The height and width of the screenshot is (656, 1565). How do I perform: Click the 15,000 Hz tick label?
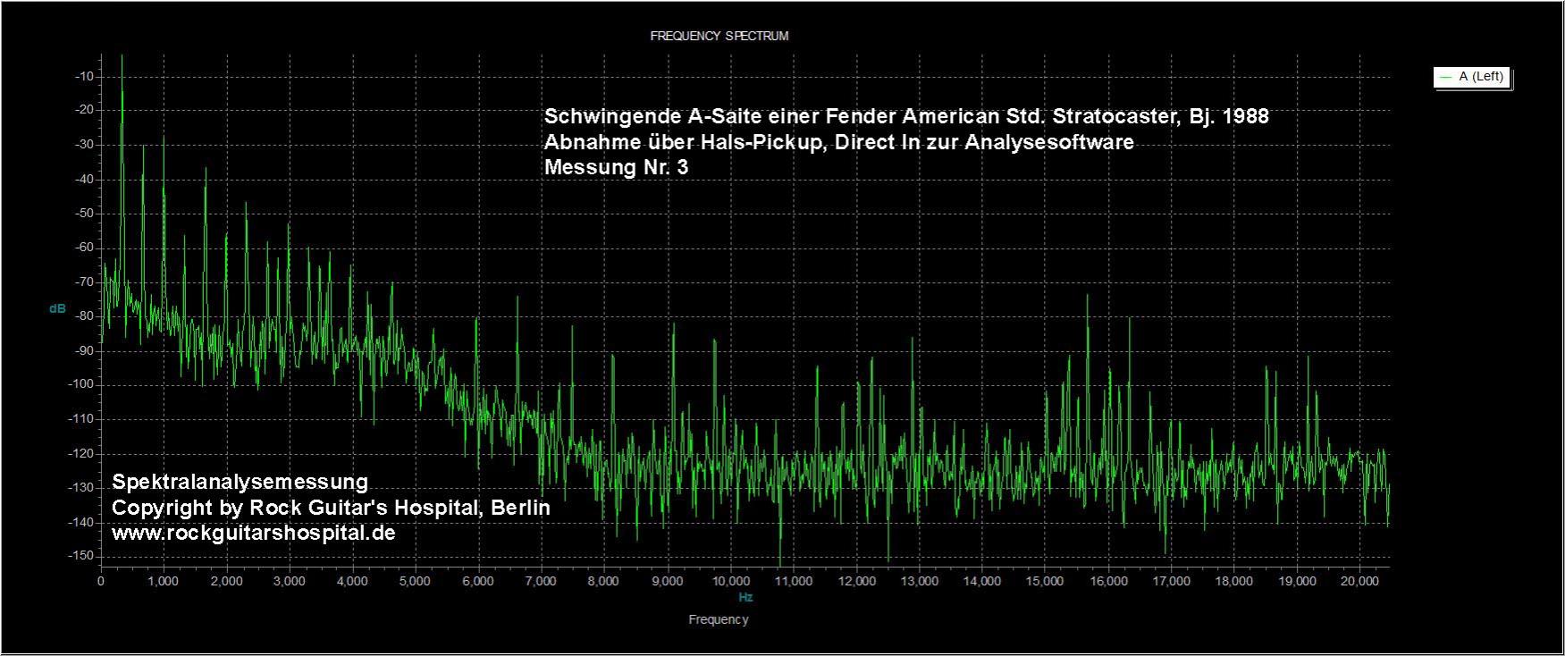(x=1045, y=581)
